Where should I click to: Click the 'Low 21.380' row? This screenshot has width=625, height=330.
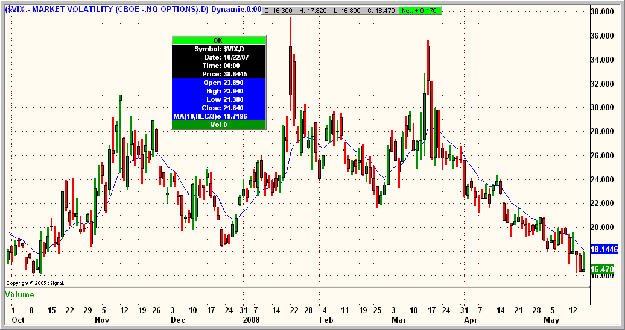click(218, 99)
